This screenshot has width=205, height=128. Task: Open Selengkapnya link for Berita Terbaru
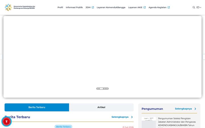[x=120, y=117]
